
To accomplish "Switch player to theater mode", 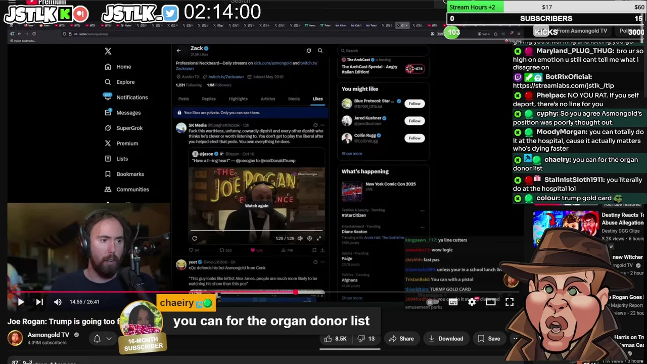I will [x=490, y=302].
